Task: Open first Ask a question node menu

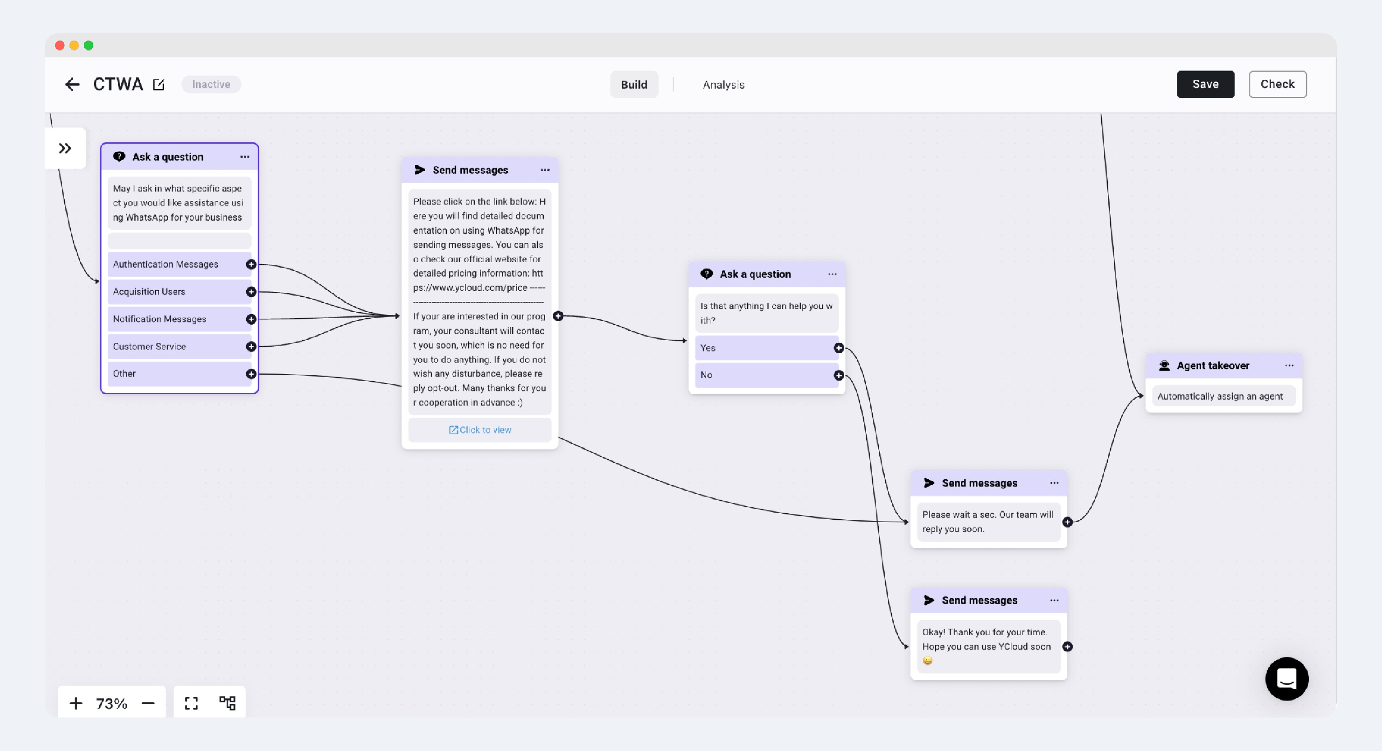Action: click(245, 157)
